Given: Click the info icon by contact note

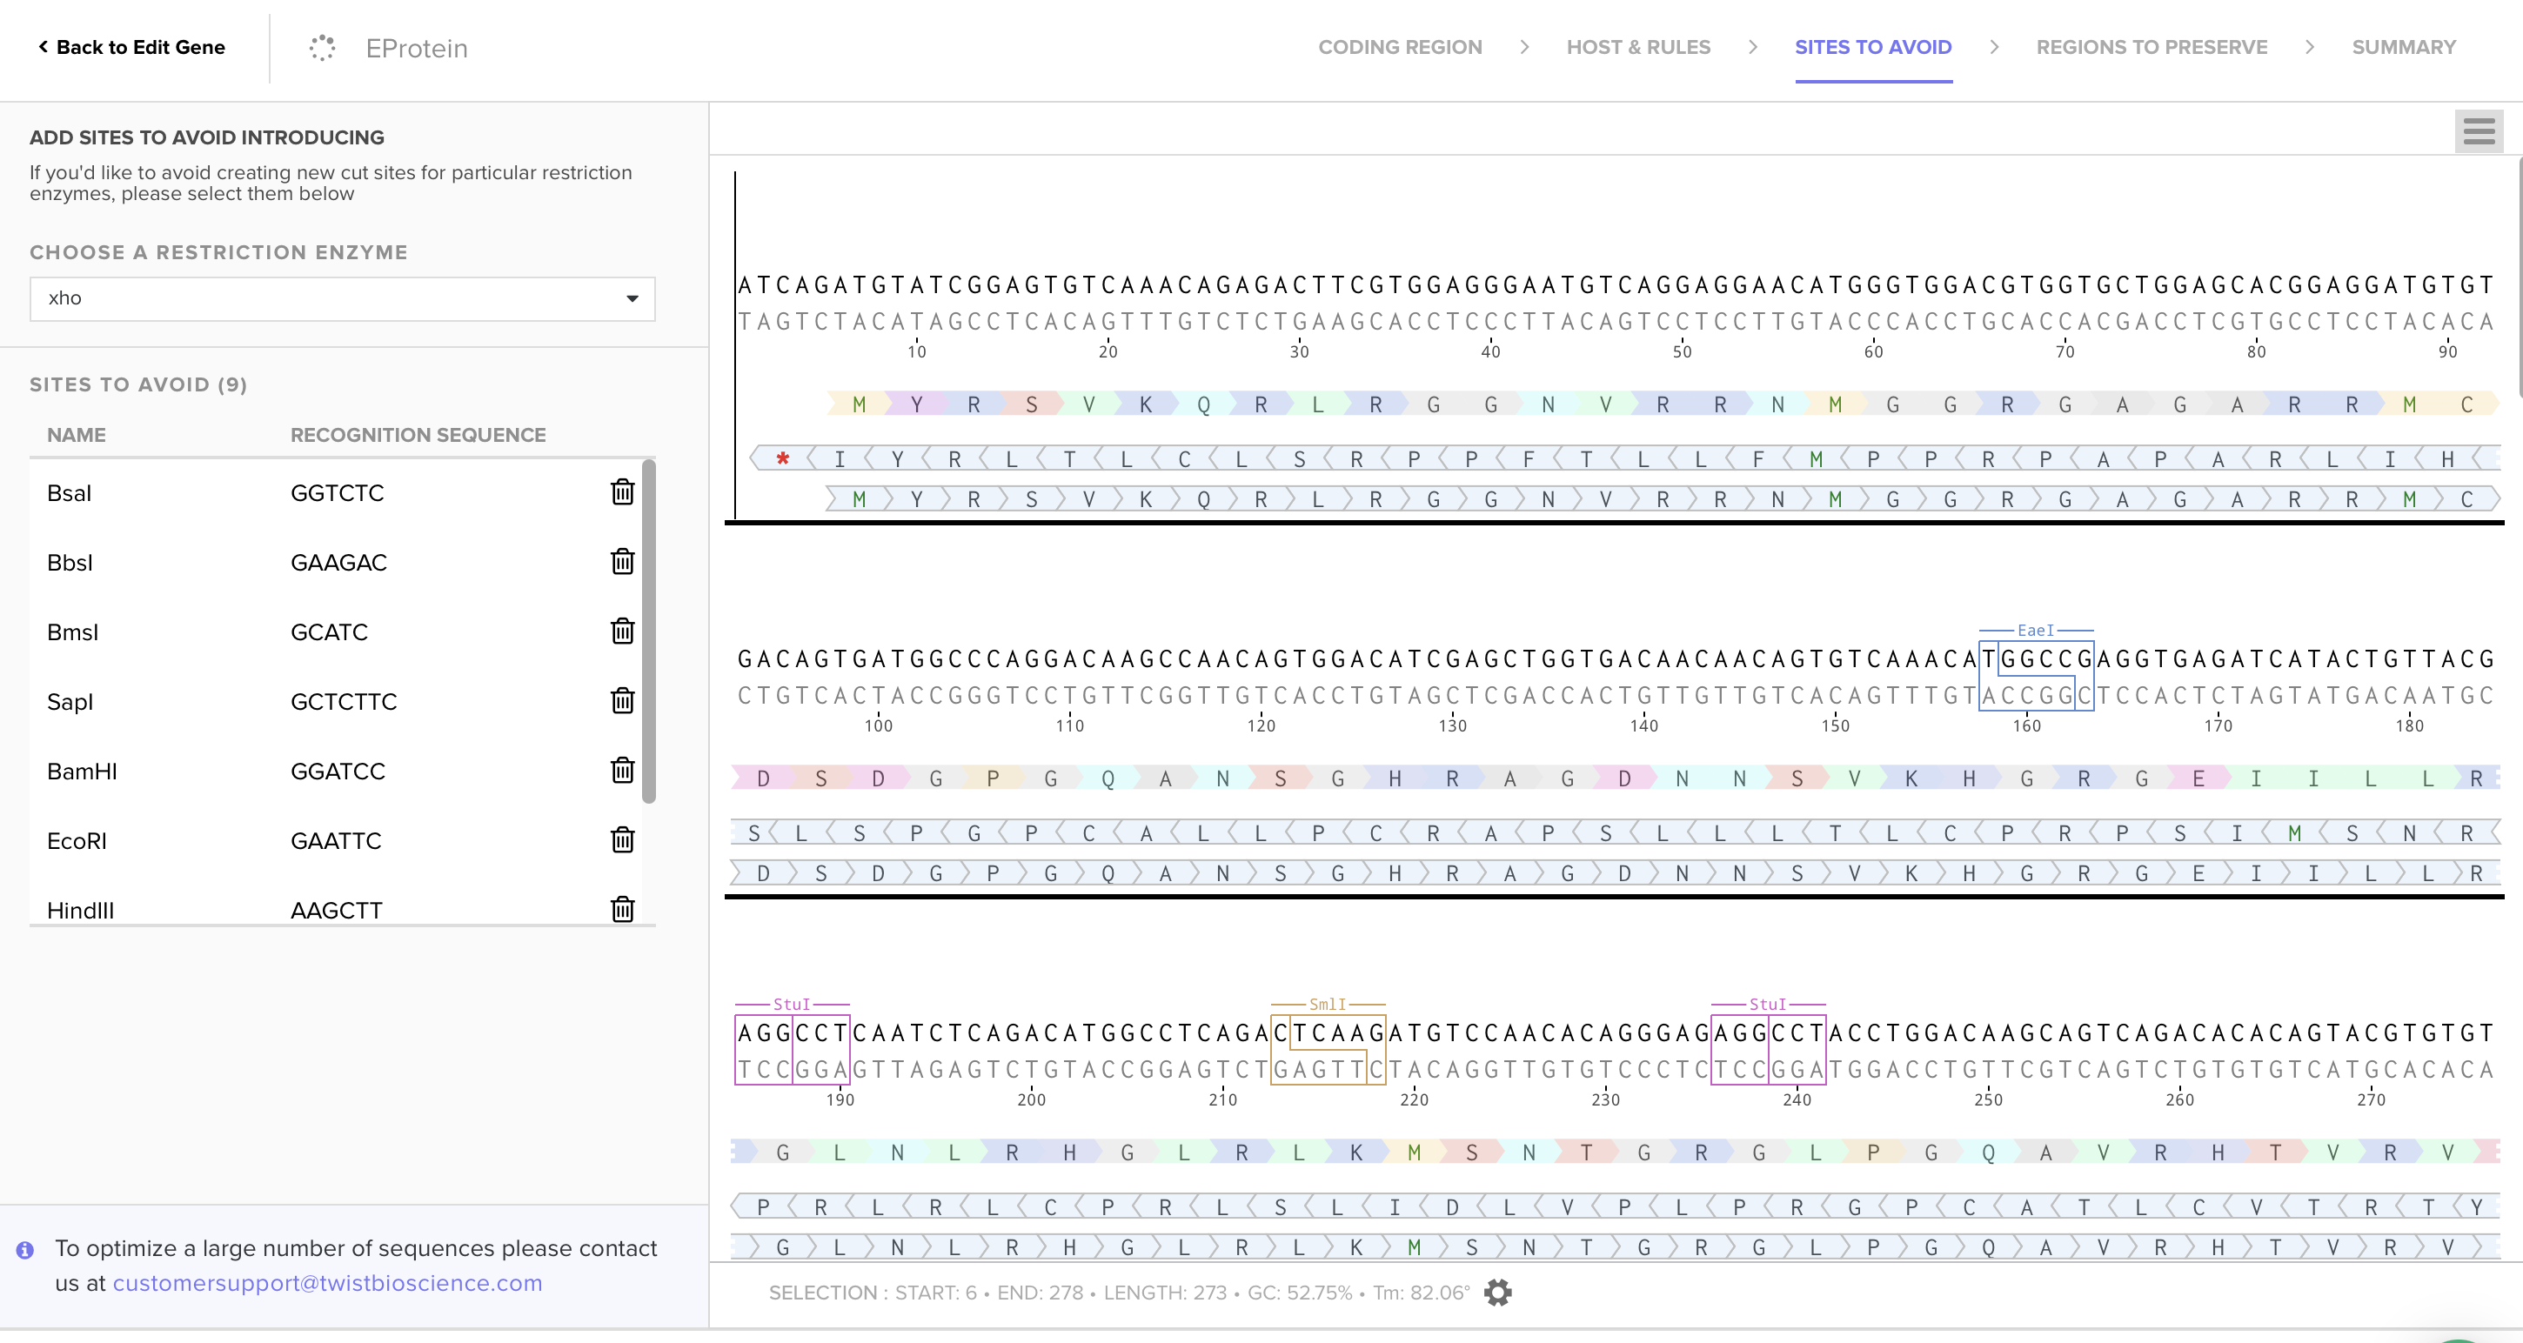Looking at the screenshot, I should (x=25, y=1250).
